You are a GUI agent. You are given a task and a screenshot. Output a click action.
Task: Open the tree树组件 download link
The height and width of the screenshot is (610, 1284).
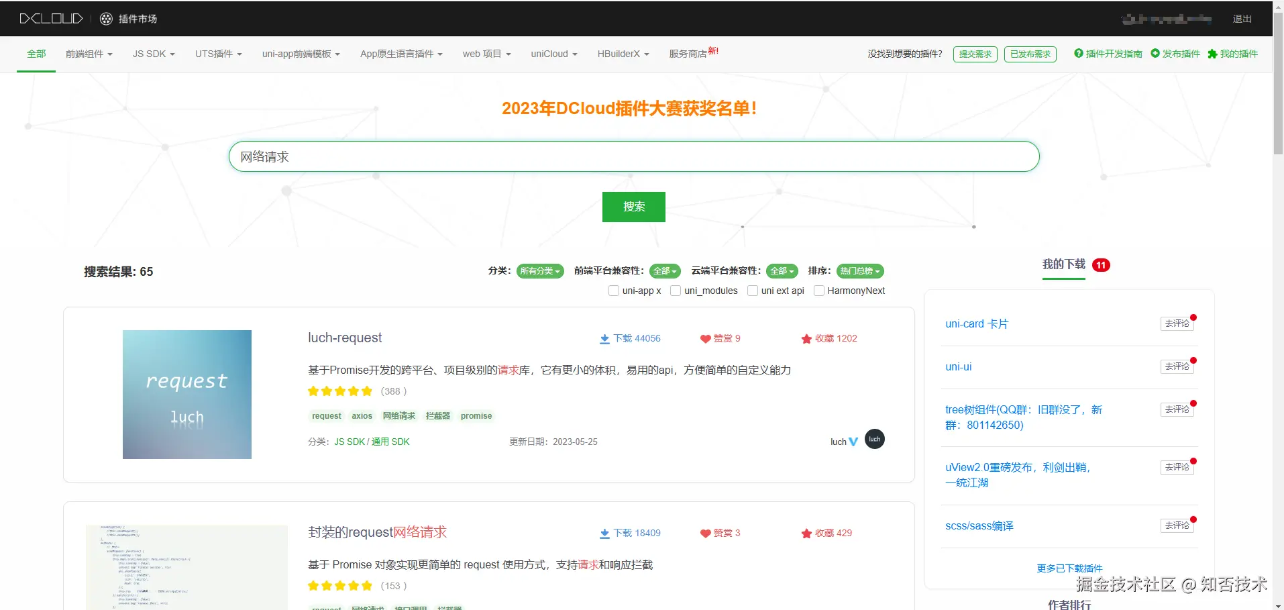(x=1024, y=417)
